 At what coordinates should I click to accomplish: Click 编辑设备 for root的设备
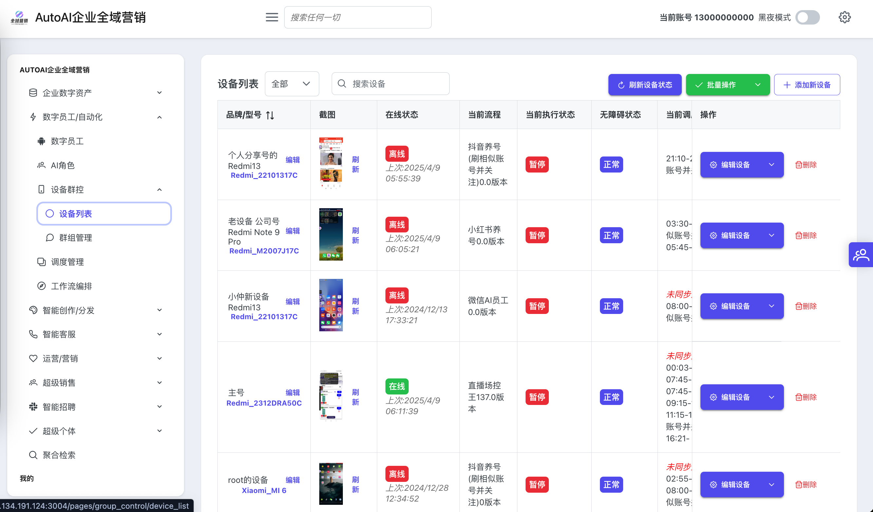pyautogui.click(x=742, y=485)
